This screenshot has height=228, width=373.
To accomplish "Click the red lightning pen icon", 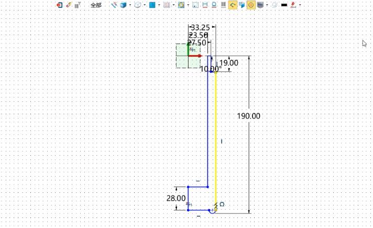I will (x=293, y=5).
